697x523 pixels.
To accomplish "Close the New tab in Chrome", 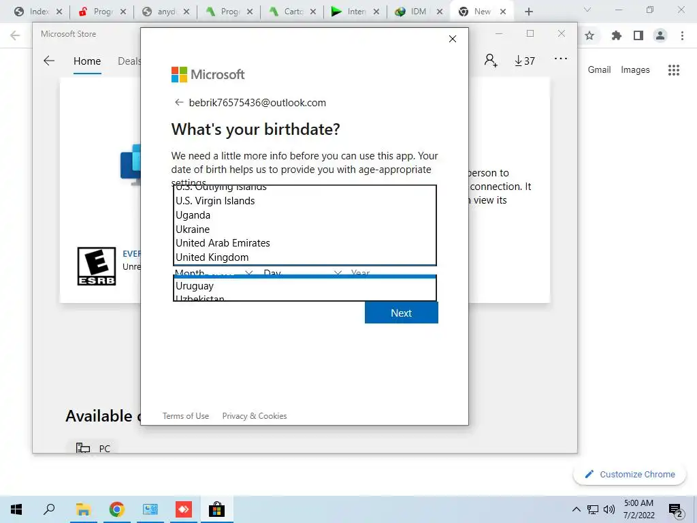I will coord(503,12).
